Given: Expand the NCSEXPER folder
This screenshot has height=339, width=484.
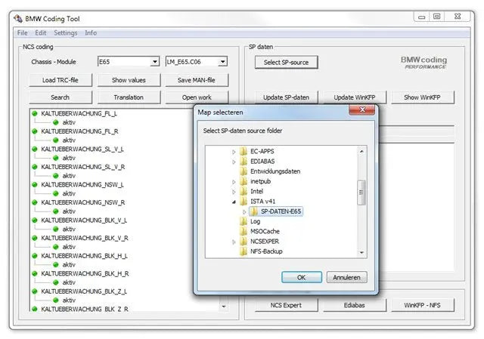Looking at the screenshot, I should pos(234,242).
